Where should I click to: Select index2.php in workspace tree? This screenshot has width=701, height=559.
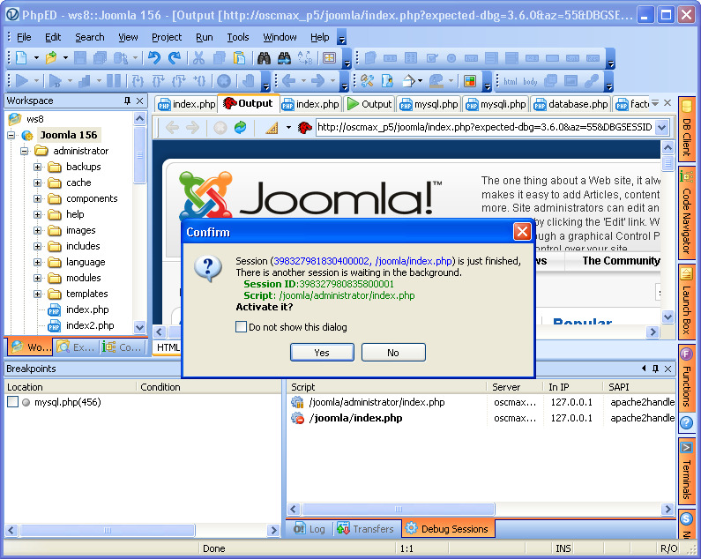(90, 325)
